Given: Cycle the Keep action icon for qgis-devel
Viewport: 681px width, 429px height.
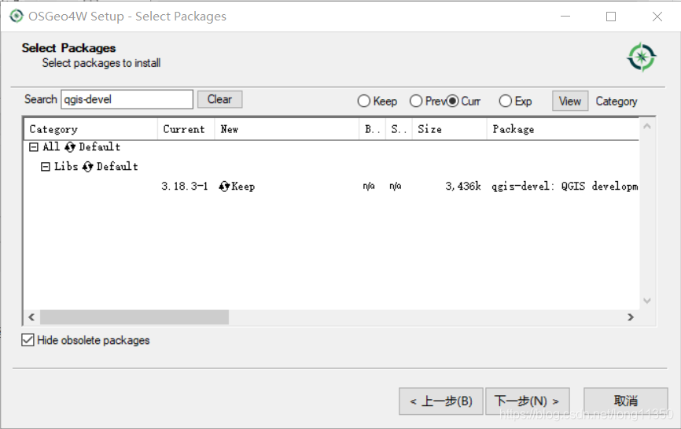Looking at the screenshot, I should click(x=224, y=187).
